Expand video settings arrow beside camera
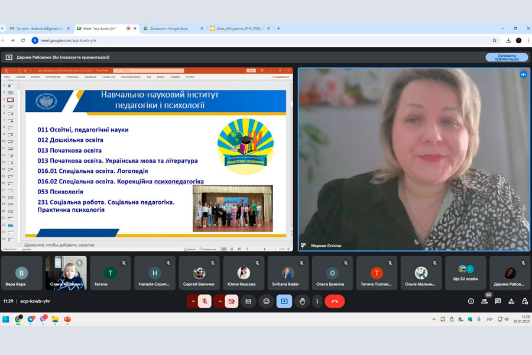The image size is (532, 355). click(219, 301)
